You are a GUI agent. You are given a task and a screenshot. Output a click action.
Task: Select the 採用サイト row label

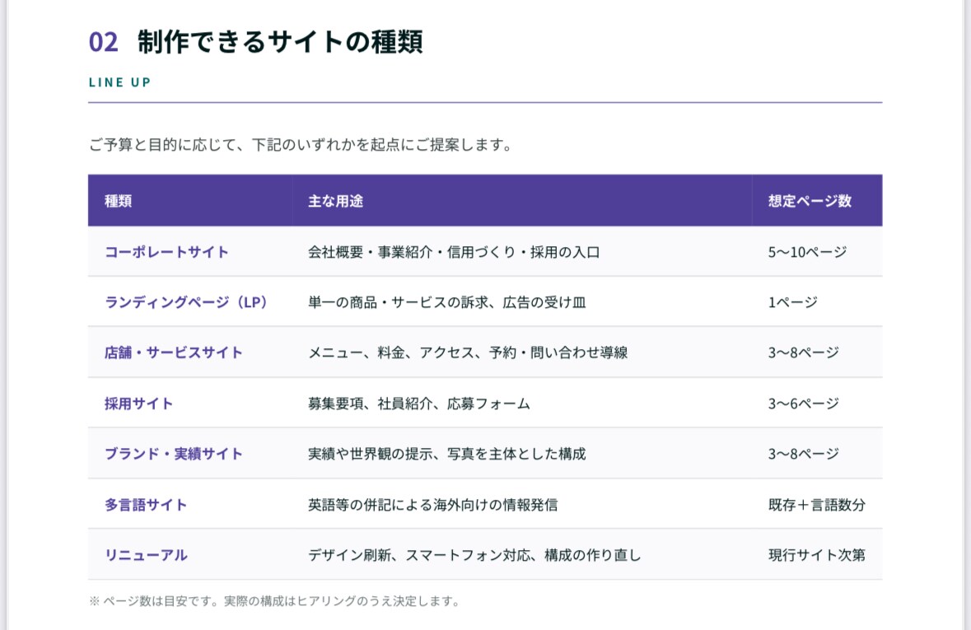138,404
